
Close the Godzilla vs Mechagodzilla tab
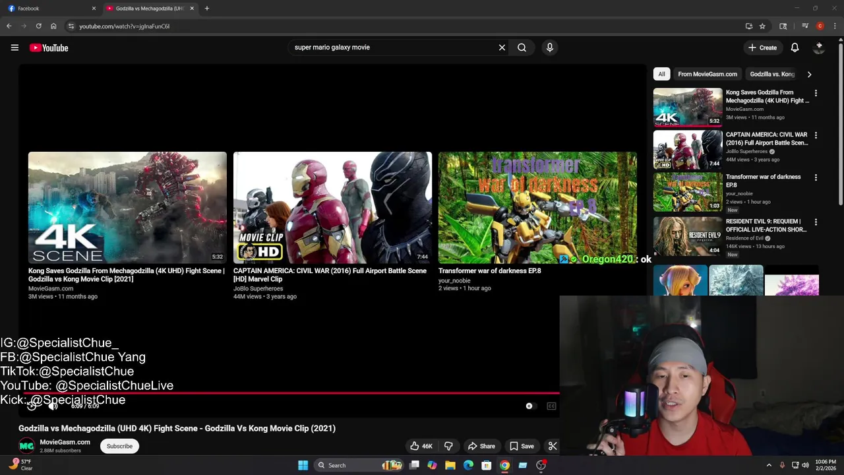tap(192, 9)
